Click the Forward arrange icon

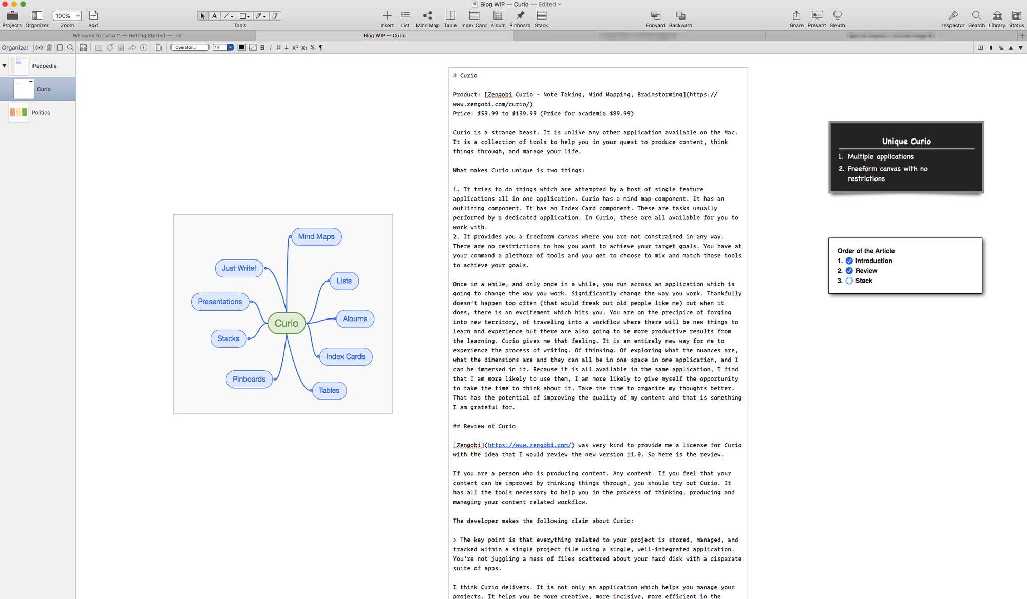[x=655, y=16]
